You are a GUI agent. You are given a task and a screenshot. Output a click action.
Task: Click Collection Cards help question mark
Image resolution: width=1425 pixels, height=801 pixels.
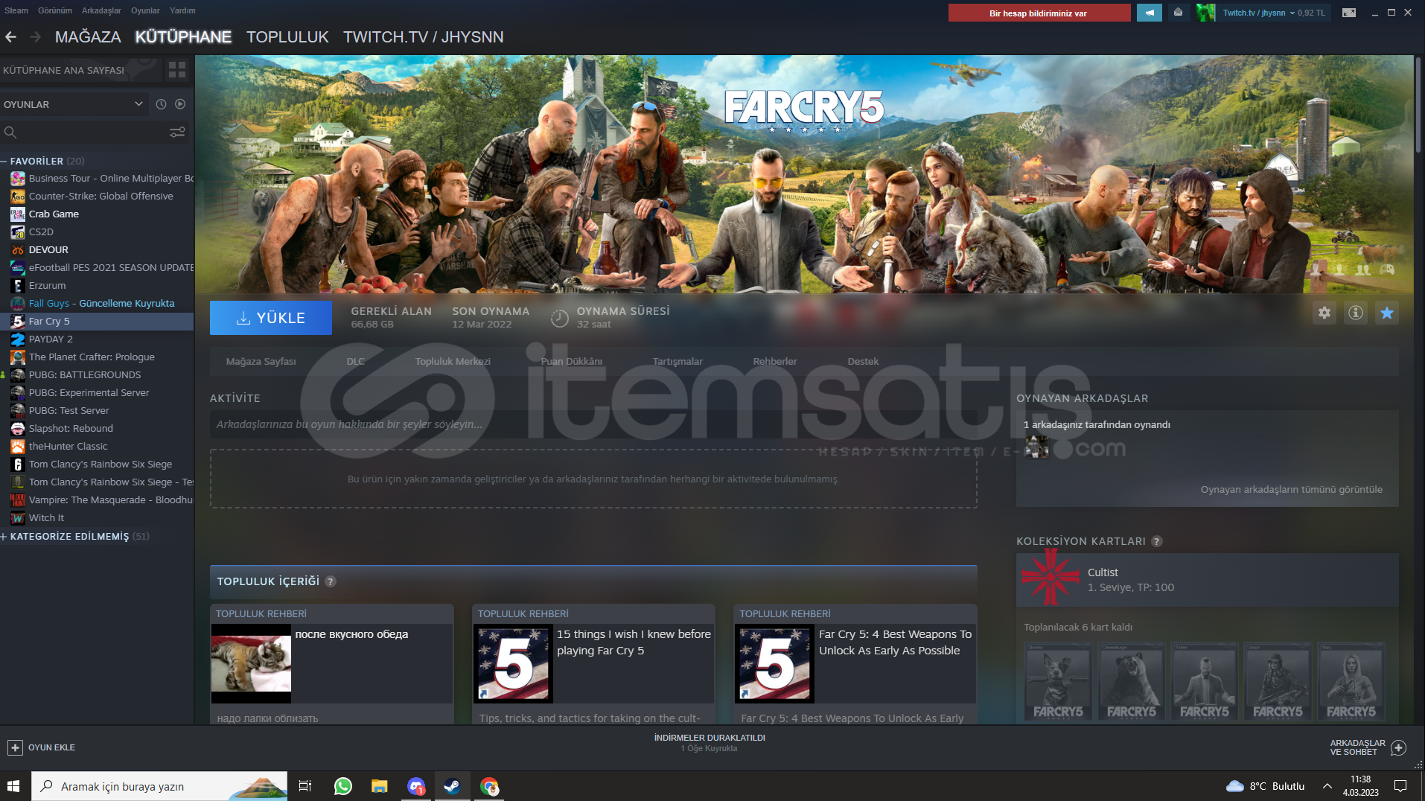point(1157,541)
